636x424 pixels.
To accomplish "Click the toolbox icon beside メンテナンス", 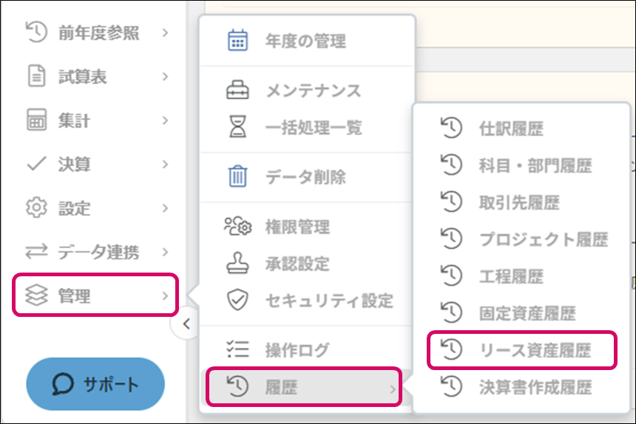I will pyautogui.click(x=237, y=91).
